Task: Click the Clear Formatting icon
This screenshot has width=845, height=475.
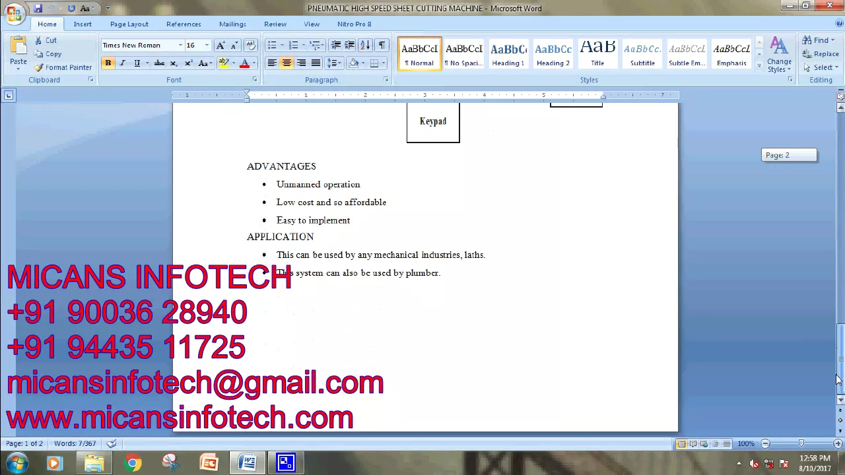Action: pos(250,46)
